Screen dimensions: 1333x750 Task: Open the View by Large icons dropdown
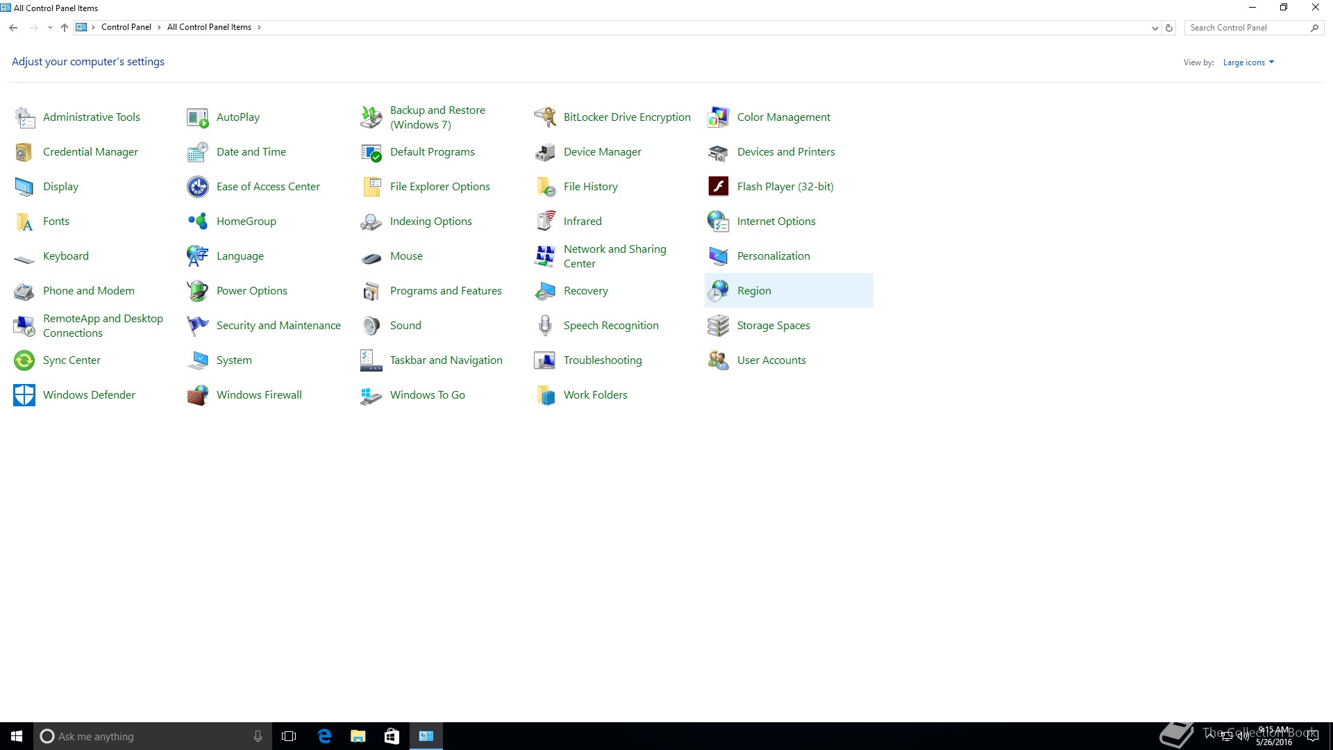pyautogui.click(x=1248, y=62)
